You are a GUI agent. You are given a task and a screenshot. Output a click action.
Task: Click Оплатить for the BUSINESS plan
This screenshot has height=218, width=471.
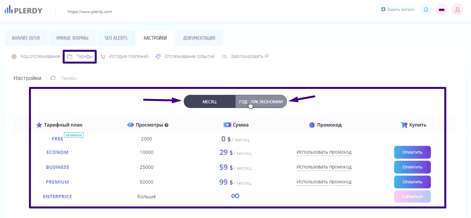(x=412, y=167)
